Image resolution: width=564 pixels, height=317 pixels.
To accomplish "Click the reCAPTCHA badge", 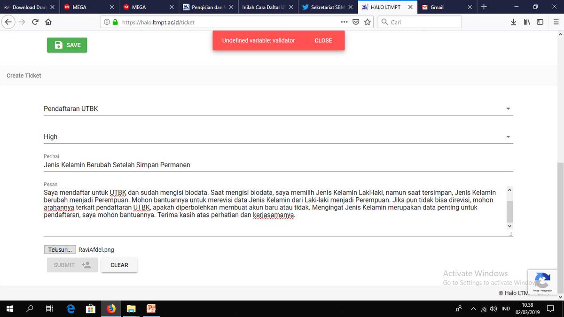I will 542,282.
